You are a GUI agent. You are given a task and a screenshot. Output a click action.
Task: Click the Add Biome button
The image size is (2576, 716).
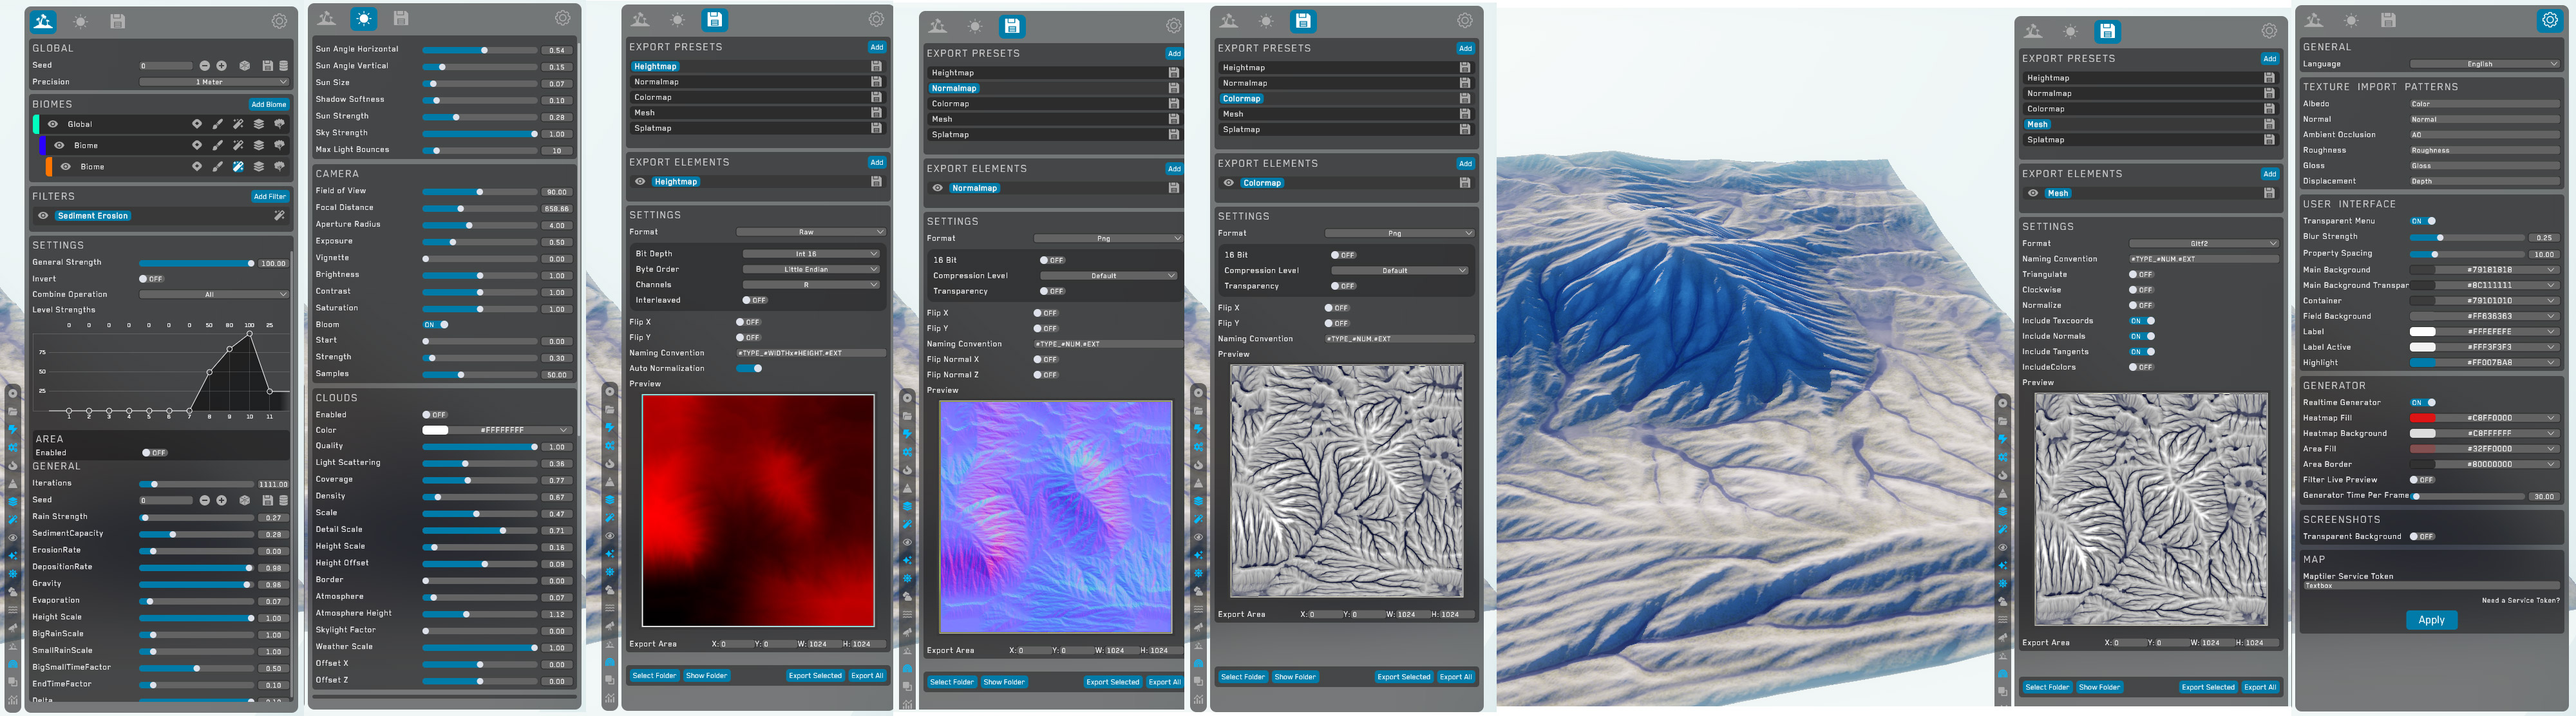[x=268, y=104]
